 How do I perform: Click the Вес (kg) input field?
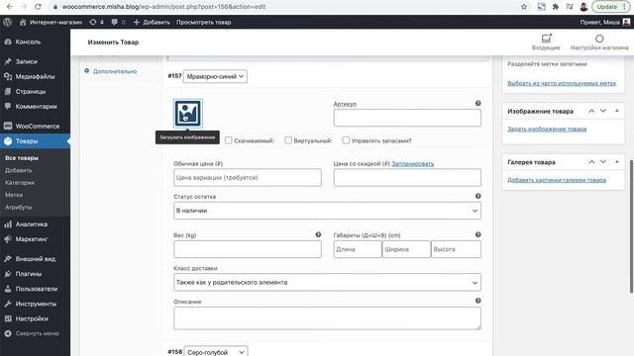point(248,249)
